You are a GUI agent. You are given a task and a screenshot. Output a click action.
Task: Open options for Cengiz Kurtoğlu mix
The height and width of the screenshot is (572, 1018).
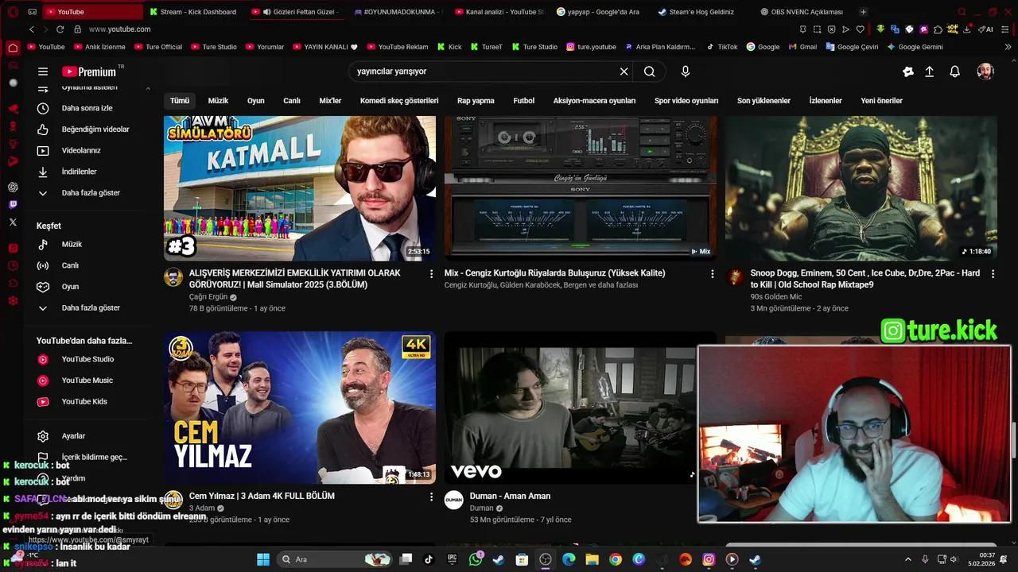713,273
